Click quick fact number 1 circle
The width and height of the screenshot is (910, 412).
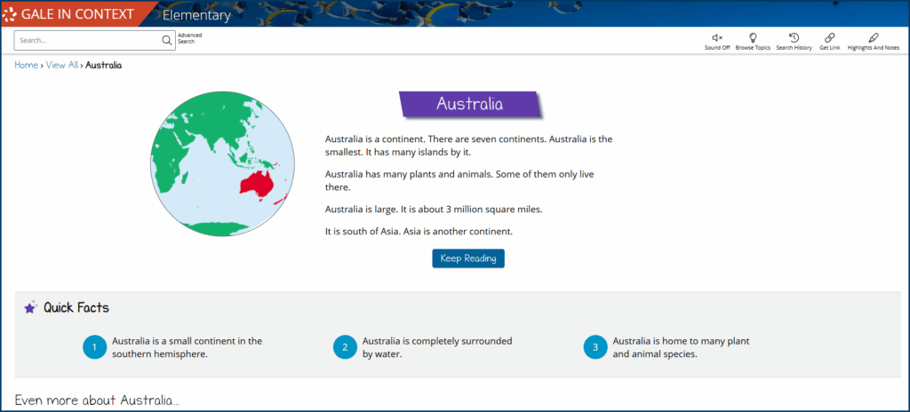tap(94, 347)
